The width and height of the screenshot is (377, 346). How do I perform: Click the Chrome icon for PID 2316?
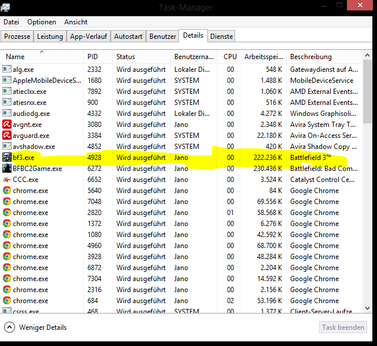[x=7, y=289]
